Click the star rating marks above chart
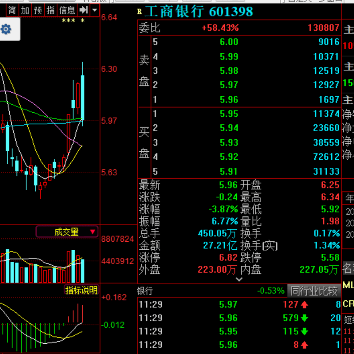Screen dimensions: 354x354 pyautogui.click(x=73, y=21)
